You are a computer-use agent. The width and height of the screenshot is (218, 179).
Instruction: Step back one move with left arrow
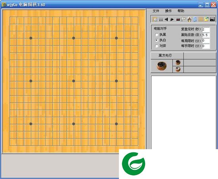tap(166, 19)
